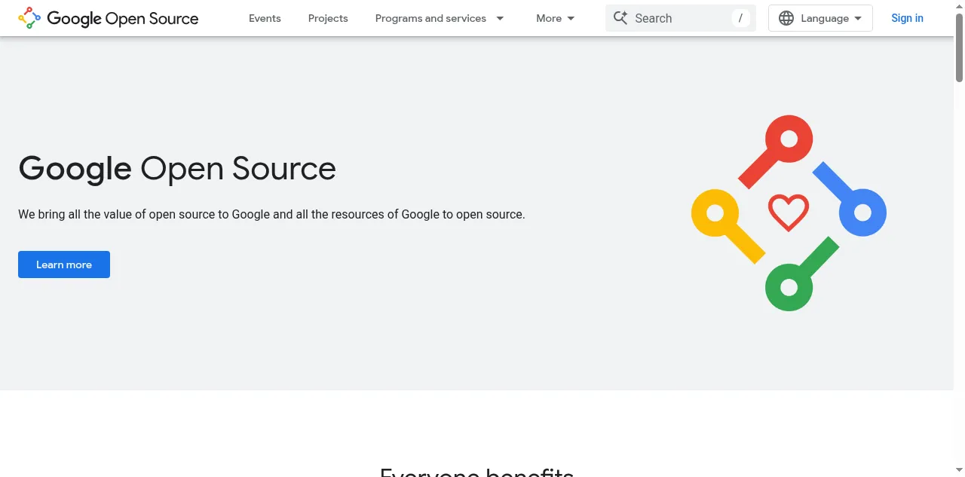Go to the Projects page

click(328, 18)
